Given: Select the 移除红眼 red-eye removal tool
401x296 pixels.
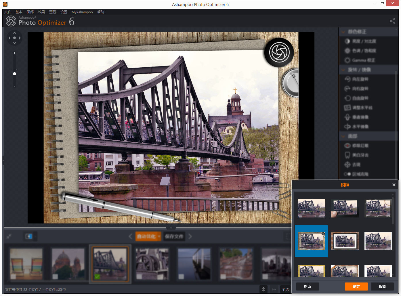Looking at the screenshot, I should pyautogui.click(x=356, y=146).
